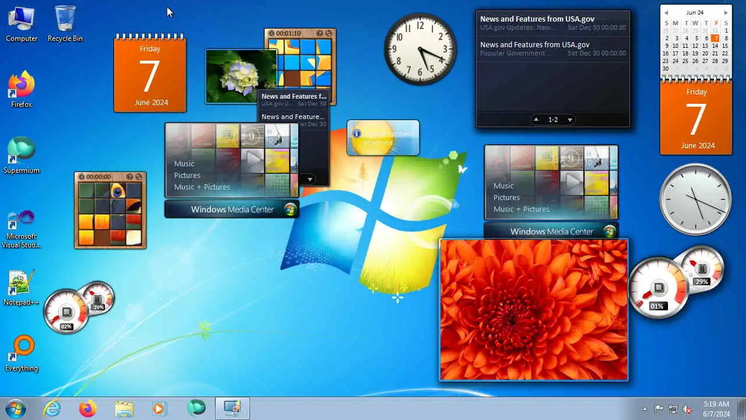Click the help icon on the 00:01:10 puzzle

coord(319,33)
